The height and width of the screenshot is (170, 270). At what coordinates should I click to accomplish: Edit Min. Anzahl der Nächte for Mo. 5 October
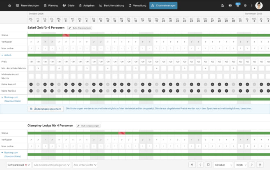(x=59, y=68)
